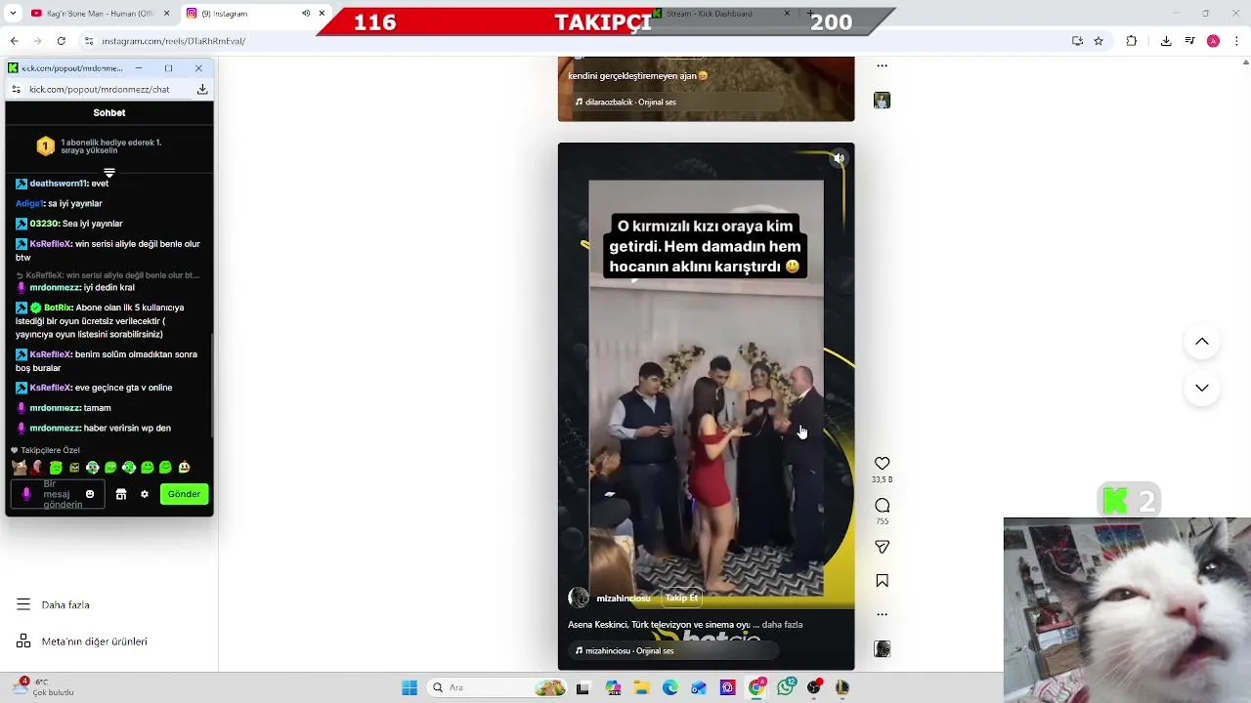This screenshot has height=703, width=1251.
Task: Reload the page in Chrome
Action: tap(61, 41)
